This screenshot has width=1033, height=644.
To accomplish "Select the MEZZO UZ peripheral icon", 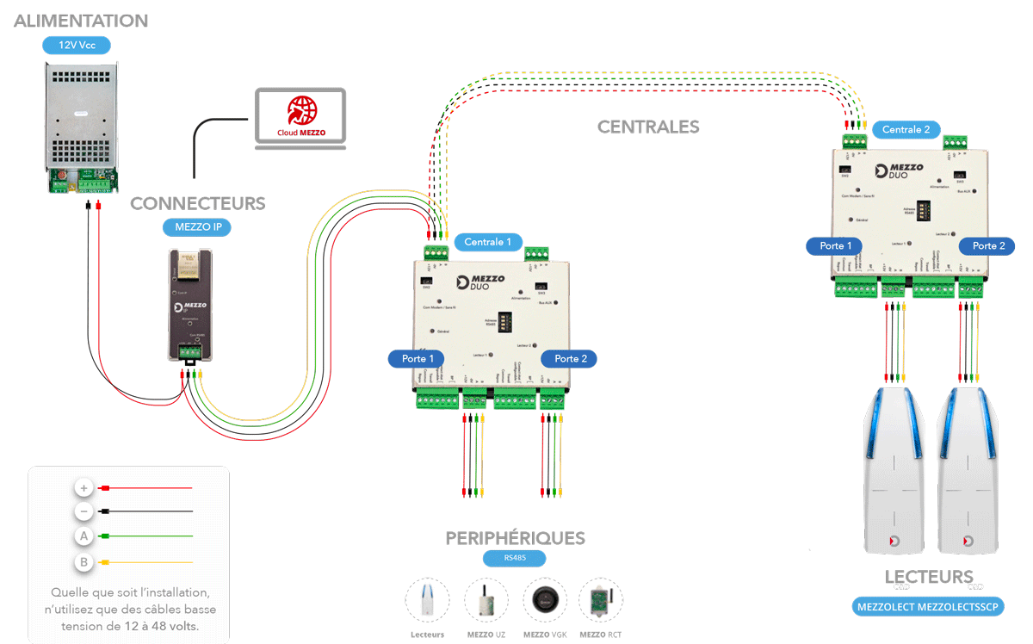I will tap(486, 600).
